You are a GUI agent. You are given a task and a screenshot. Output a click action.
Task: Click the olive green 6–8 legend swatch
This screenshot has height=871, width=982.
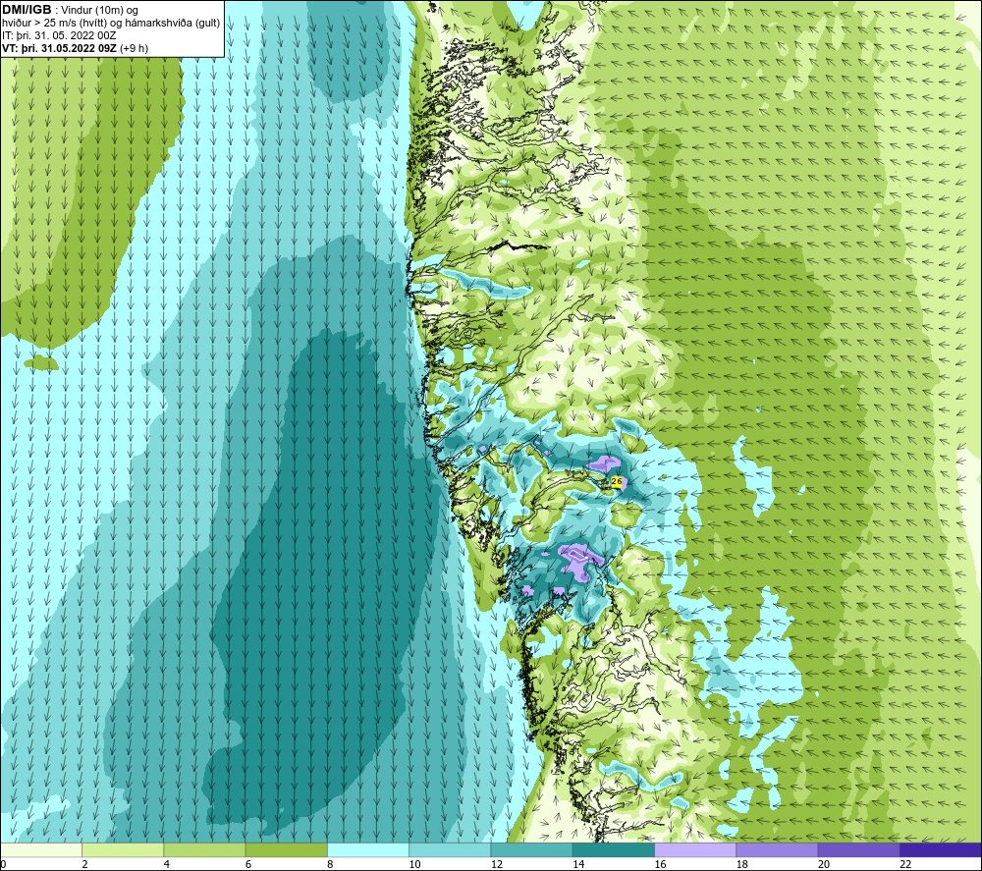[286, 849]
